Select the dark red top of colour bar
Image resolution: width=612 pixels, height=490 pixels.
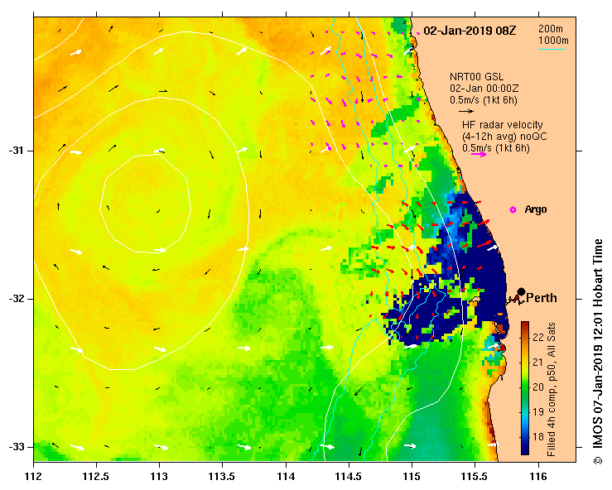coord(525,324)
